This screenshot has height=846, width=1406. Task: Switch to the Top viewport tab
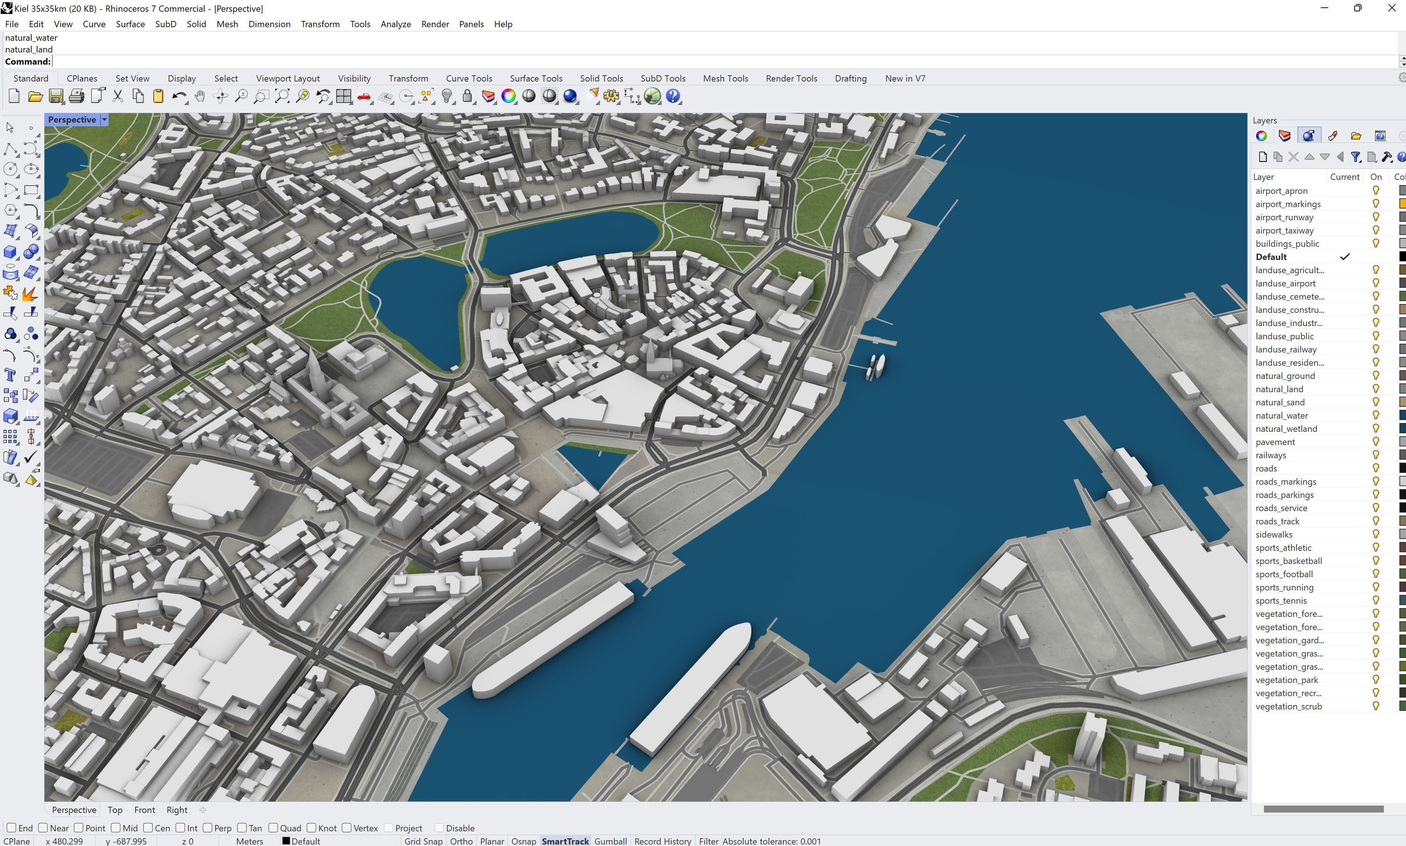click(115, 810)
